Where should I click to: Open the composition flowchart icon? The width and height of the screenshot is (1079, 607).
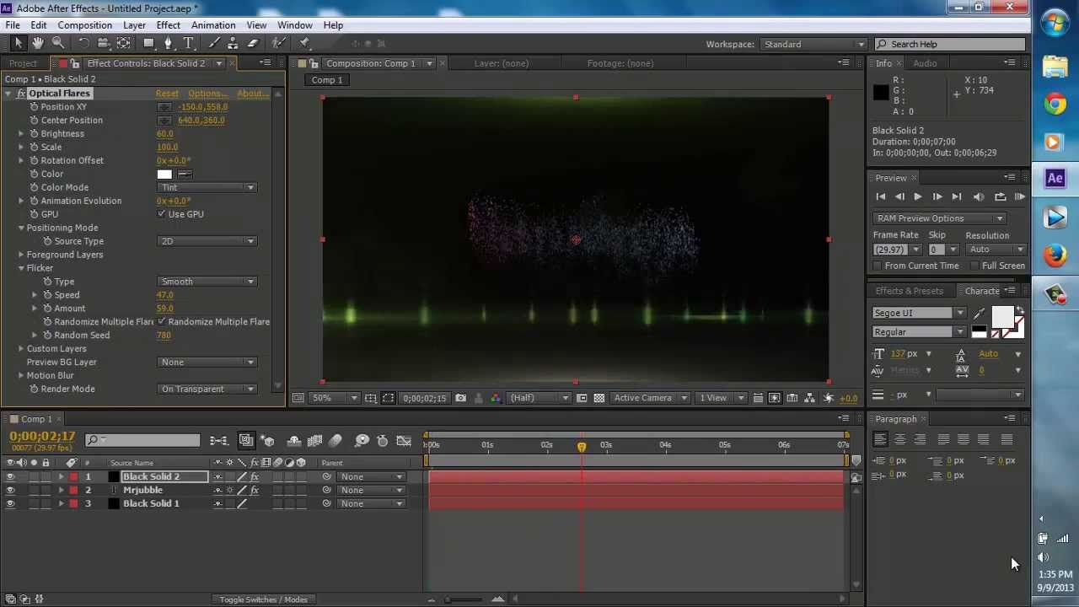(x=810, y=398)
